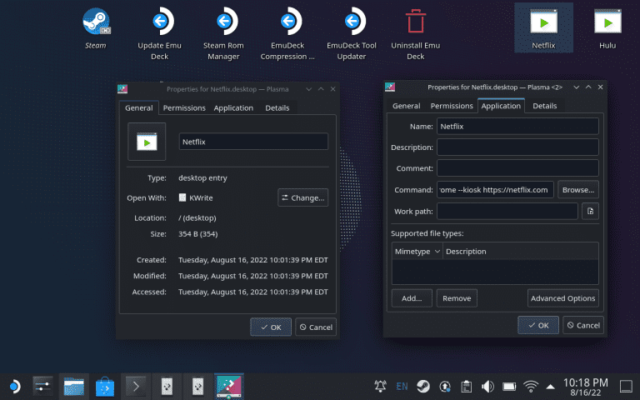640x400 pixels.
Task: Switch to Details tab in left window
Action: tap(277, 107)
